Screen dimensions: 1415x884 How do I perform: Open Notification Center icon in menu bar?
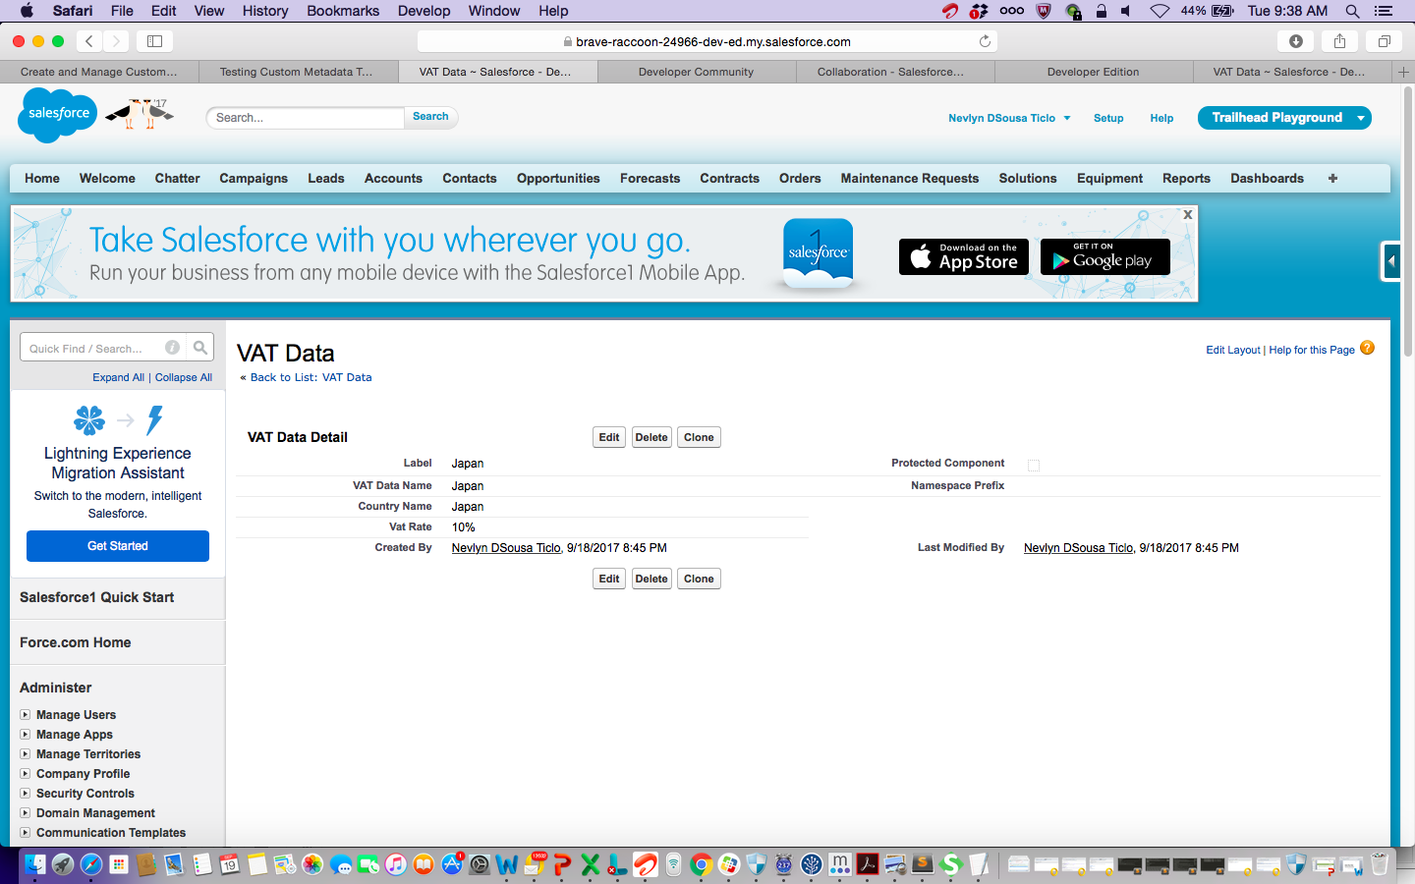(1384, 11)
